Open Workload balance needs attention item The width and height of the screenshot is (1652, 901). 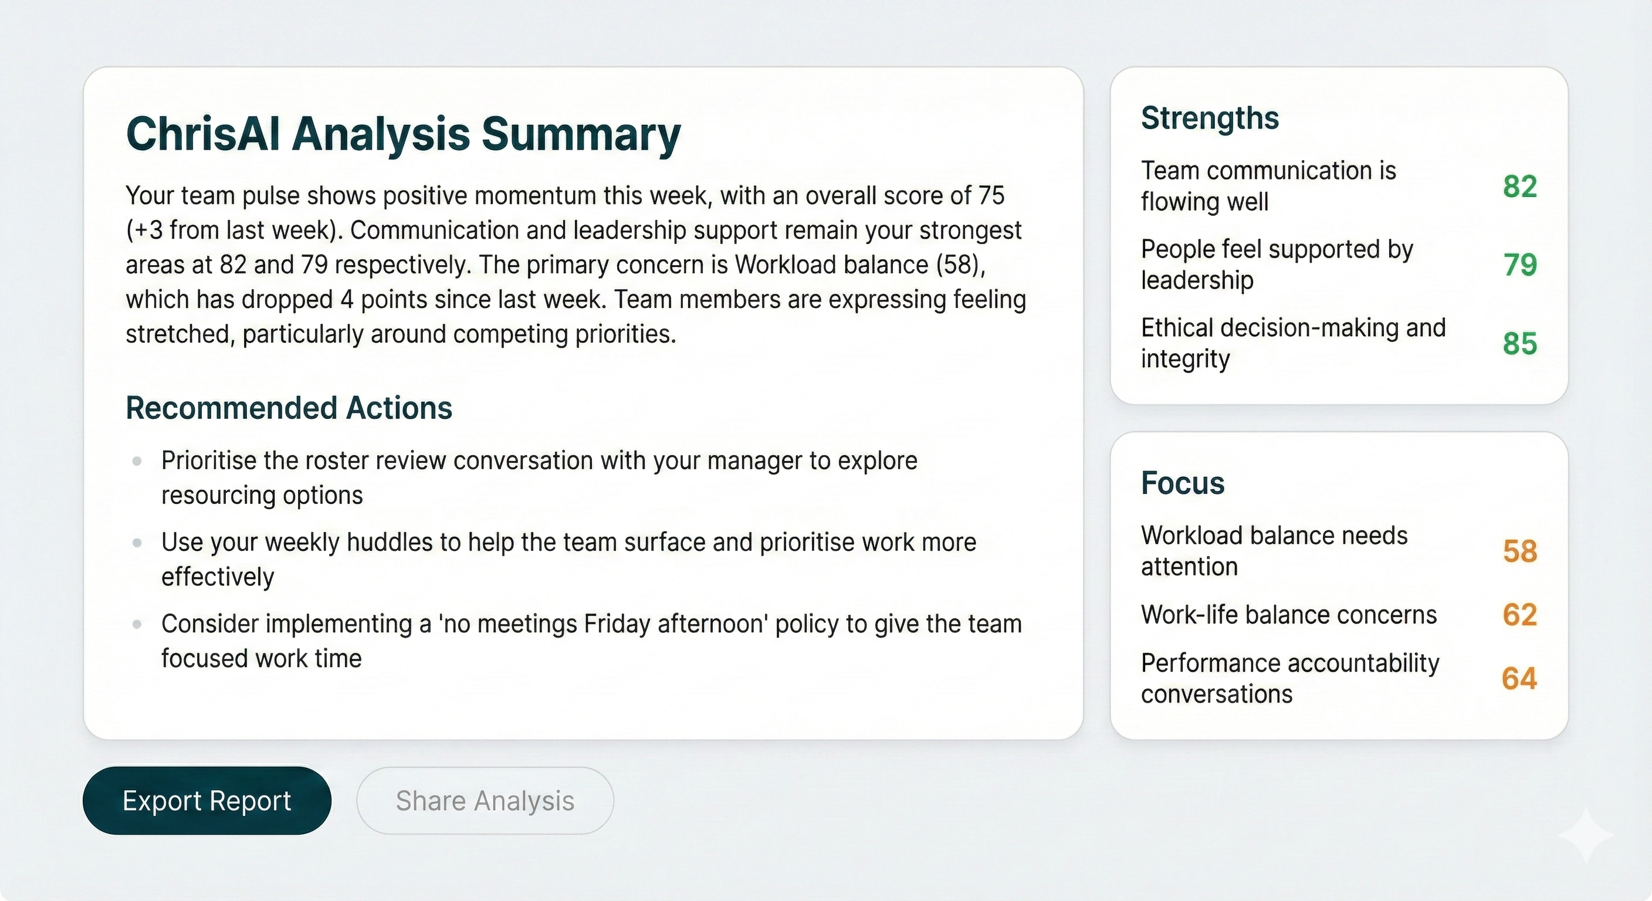[1274, 551]
